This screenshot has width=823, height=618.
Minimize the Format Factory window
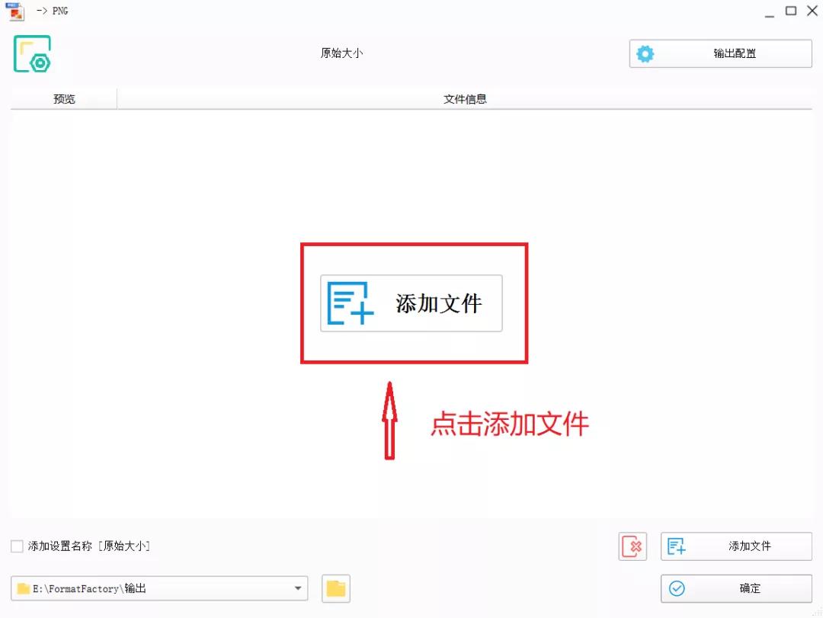(x=770, y=11)
